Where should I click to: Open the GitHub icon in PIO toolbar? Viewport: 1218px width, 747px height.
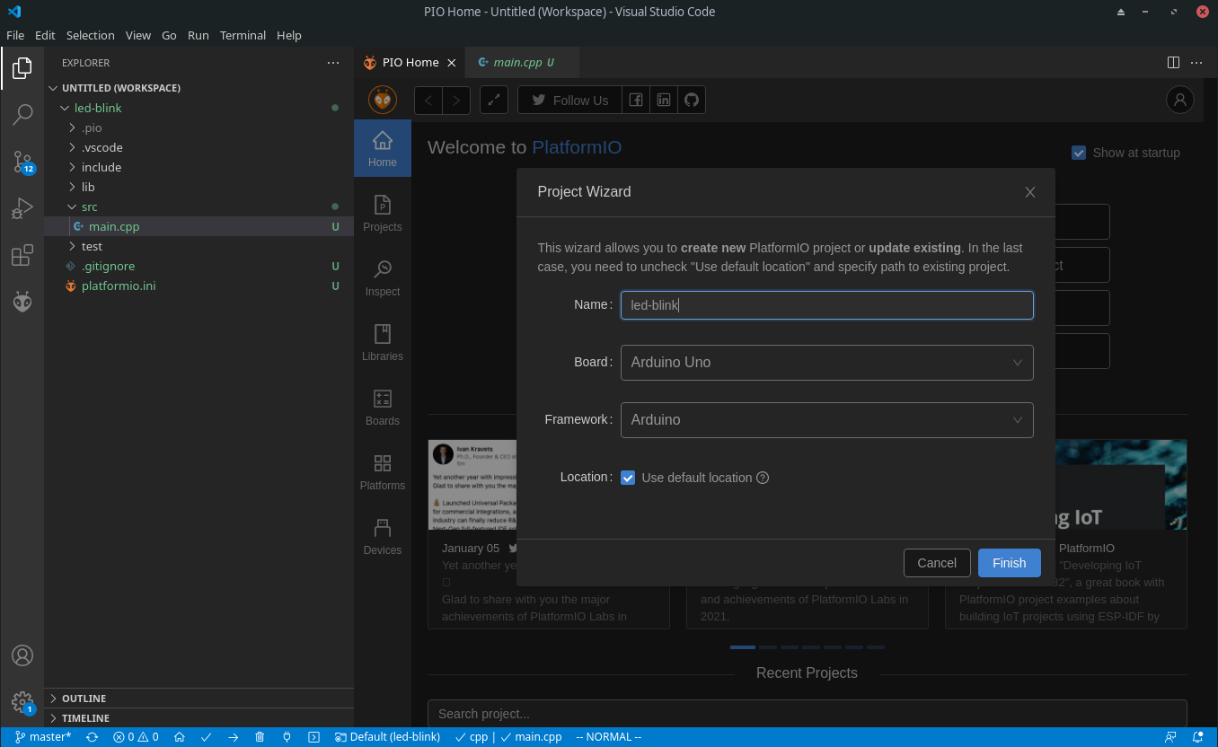point(692,101)
